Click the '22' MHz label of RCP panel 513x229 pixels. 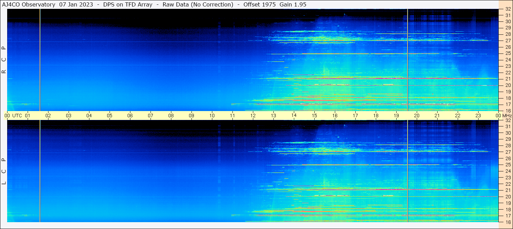coord(508,73)
